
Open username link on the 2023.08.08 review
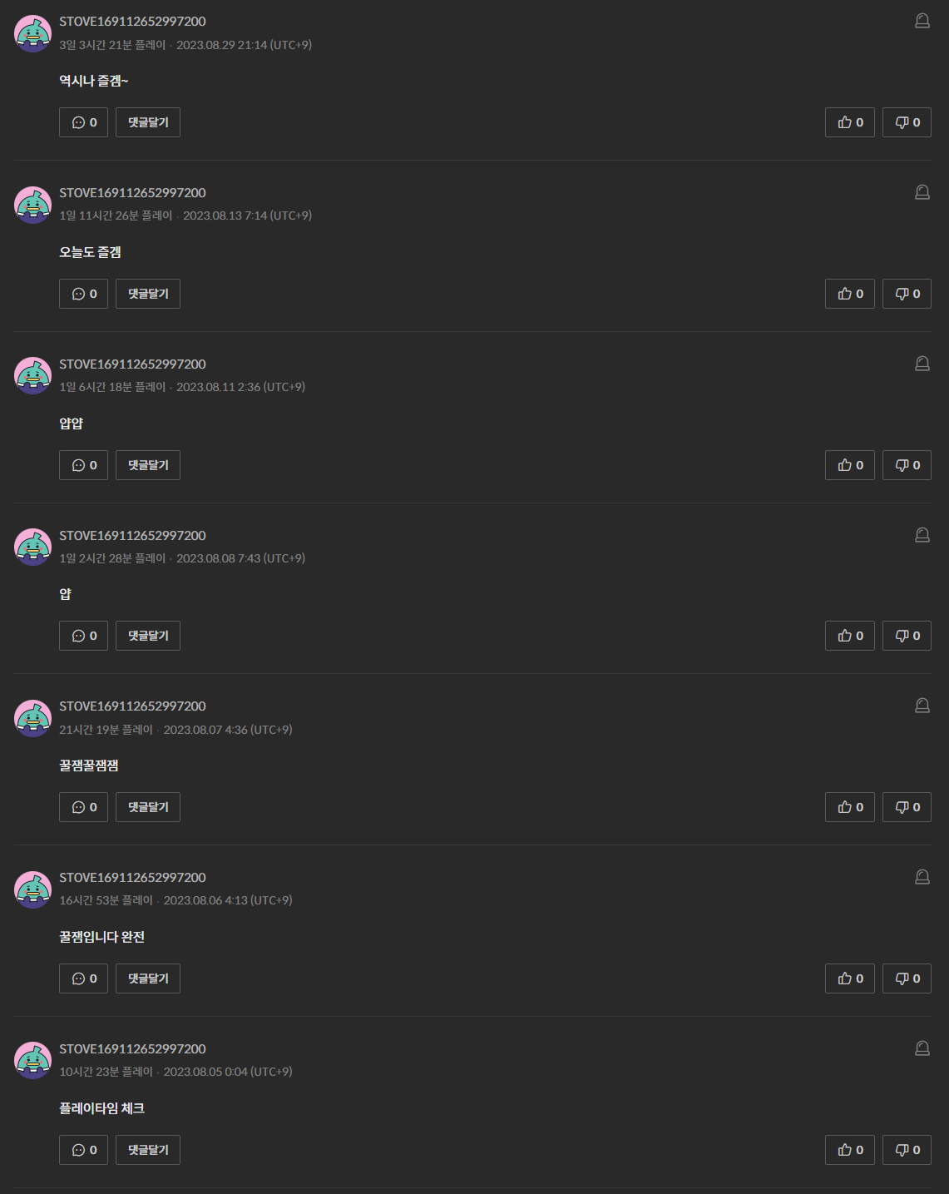[x=132, y=535]
